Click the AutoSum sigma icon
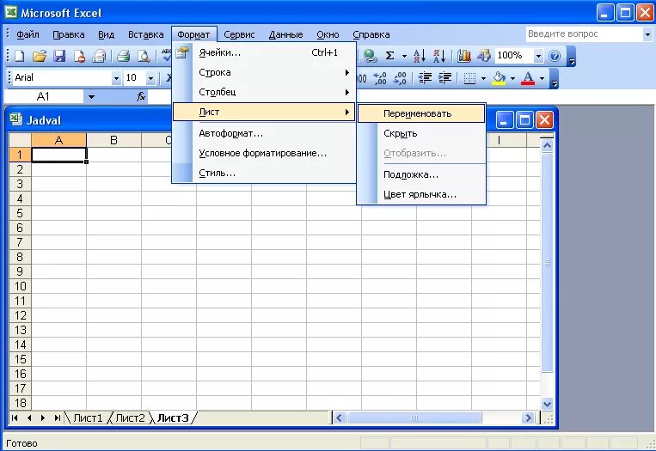 390,56
